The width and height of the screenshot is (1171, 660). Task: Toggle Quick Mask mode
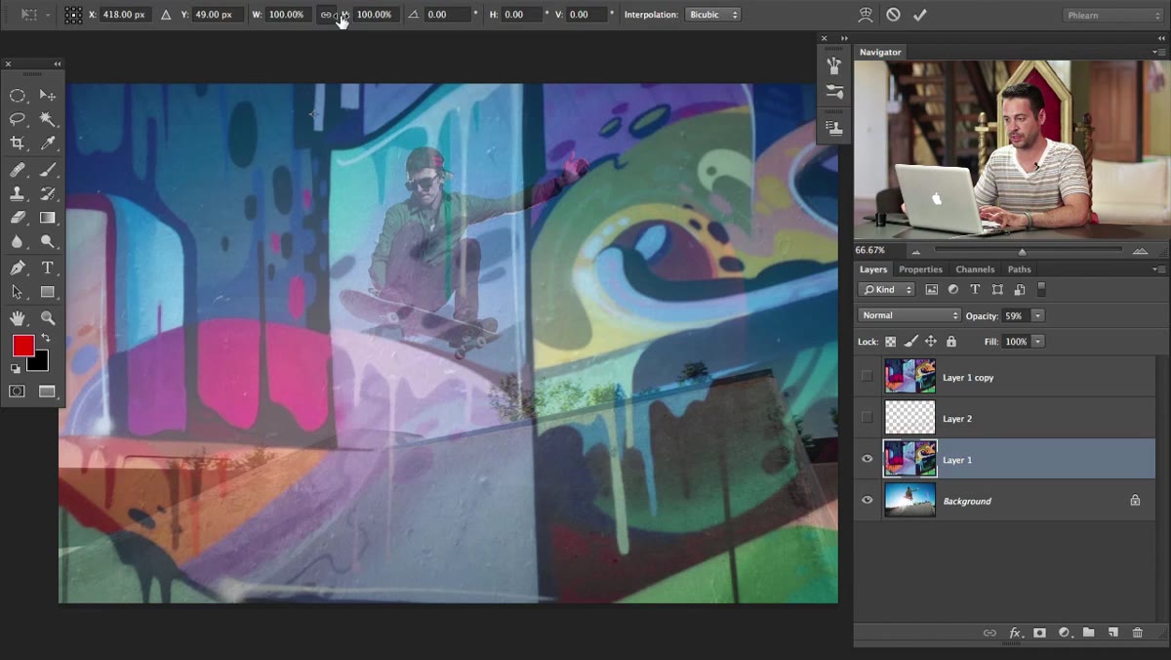[18, 392]
